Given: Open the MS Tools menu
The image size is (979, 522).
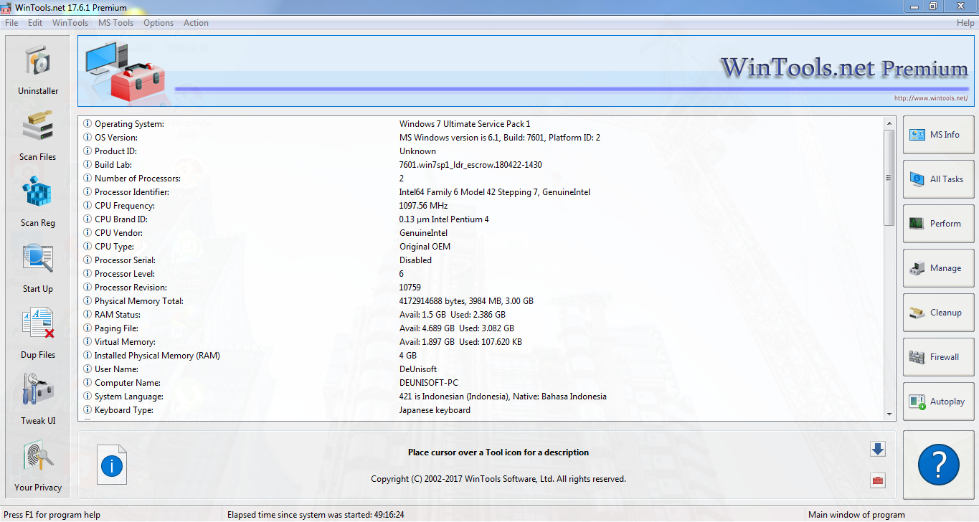Looking at the screenshot, I should pos(115,23).
